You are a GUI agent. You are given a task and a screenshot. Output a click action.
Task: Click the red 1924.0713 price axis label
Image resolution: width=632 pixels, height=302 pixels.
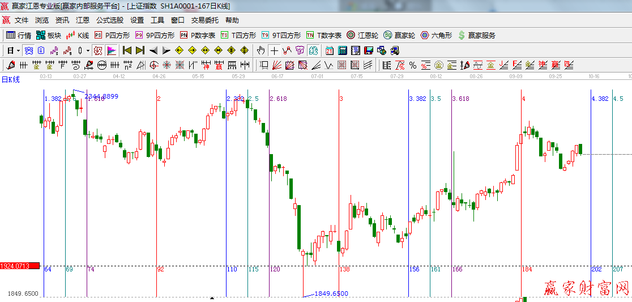pos(20,265)
